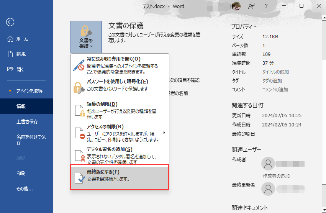Click 作成者の追加 link
The height and width of the screenshot is (213, 326).
tap(276, 176)
